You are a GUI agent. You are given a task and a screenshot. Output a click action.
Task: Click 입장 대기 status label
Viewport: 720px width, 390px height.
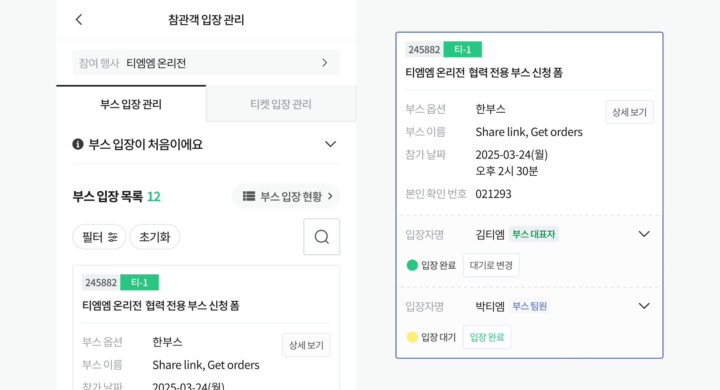tap(439, 337)
